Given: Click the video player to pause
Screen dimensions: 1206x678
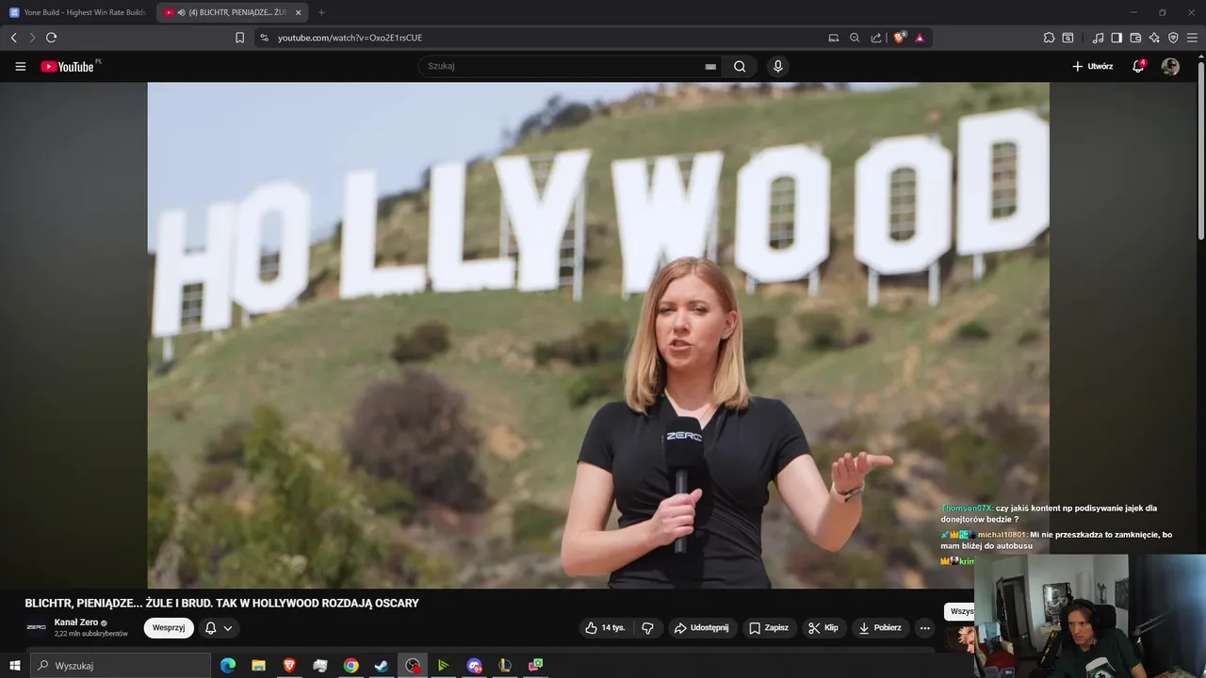Looking at the screenshot, I should [x=597, y=334].
